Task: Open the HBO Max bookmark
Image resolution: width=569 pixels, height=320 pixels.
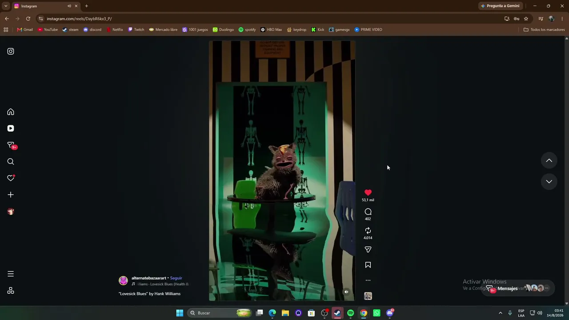Action: pos(271,30)
